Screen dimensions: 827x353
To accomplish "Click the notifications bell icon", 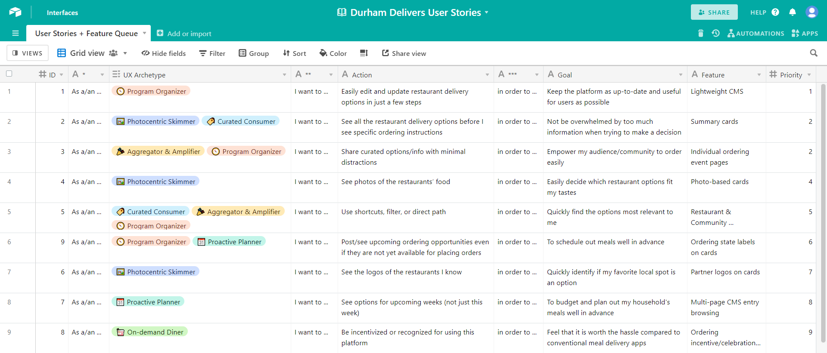I will click(793, 12).
